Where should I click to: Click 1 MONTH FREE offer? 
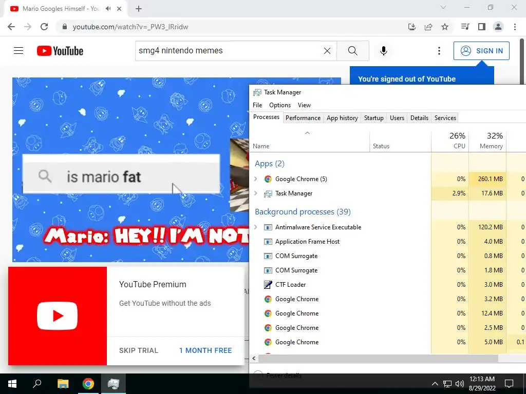click(205, 350)
